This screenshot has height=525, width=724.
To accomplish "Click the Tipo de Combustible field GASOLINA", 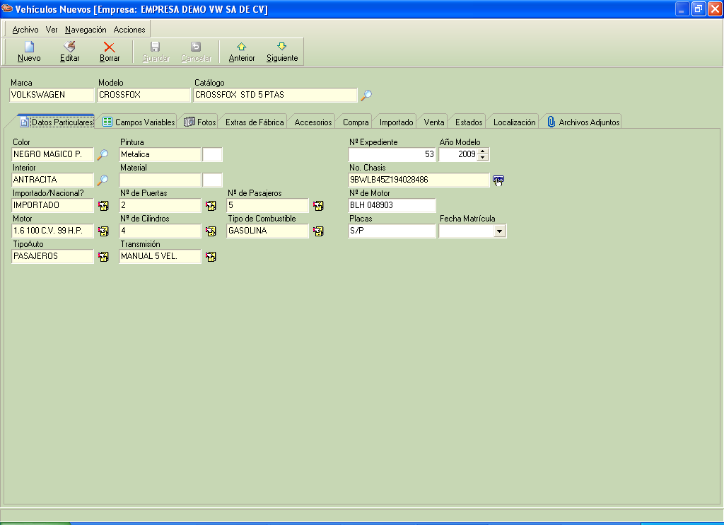I will 267,231.
